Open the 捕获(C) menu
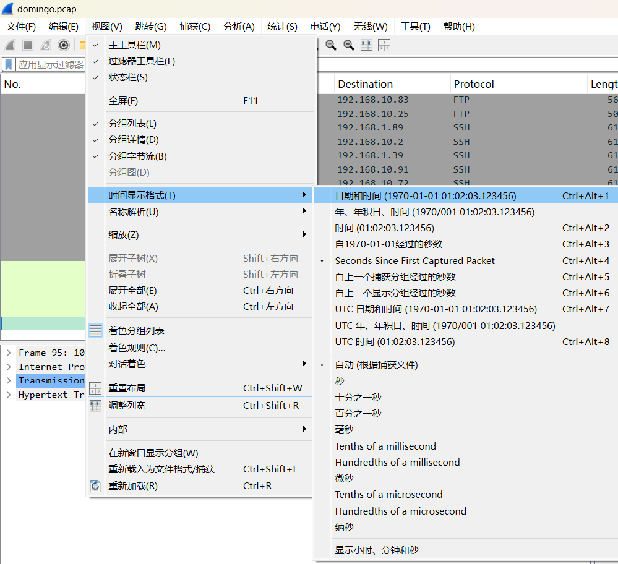The width and height of the screenshot is (618, 564). pyautogui.click(x=195, y=27)
